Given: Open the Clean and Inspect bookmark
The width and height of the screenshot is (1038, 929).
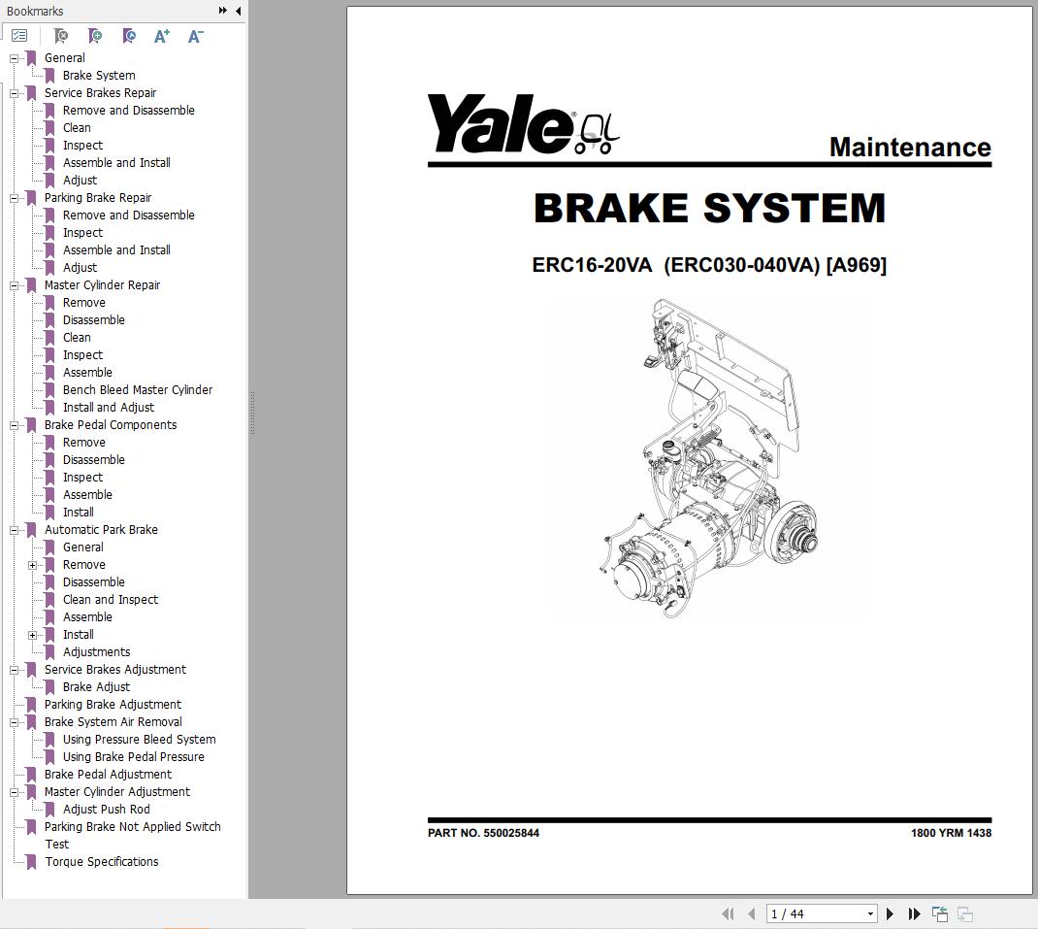Looking at the screenshot, I should click(x=111, y=600).
